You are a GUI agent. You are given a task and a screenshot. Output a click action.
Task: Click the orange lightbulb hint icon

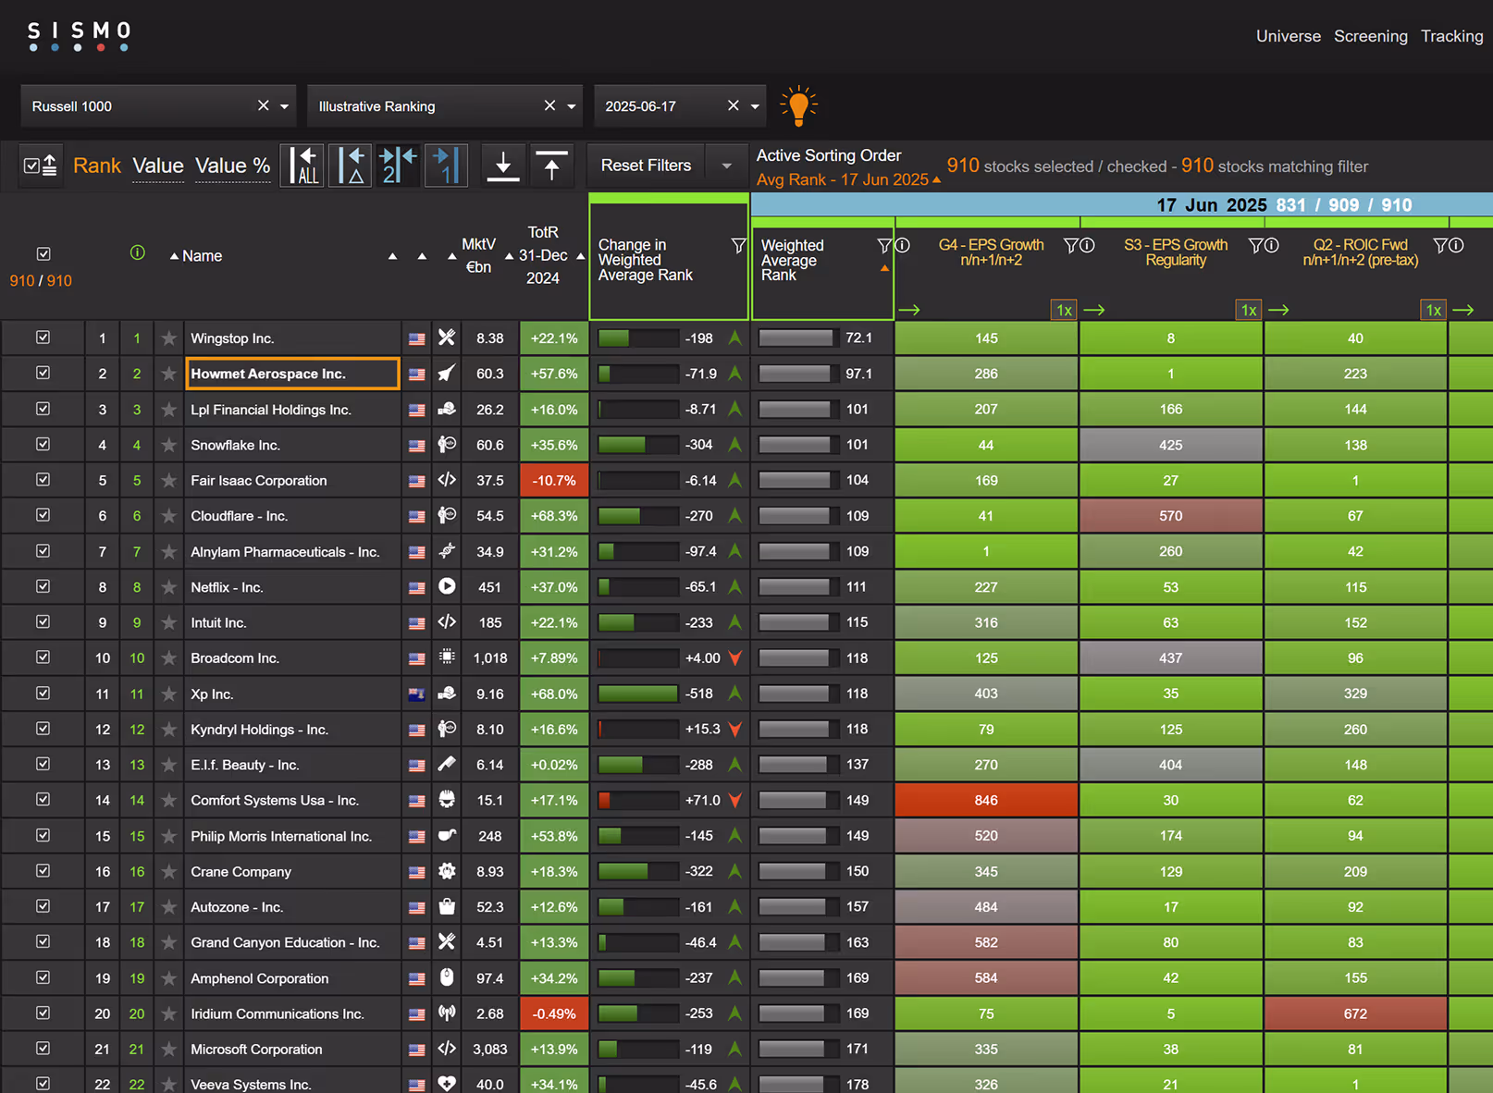(x=798, y=106)
